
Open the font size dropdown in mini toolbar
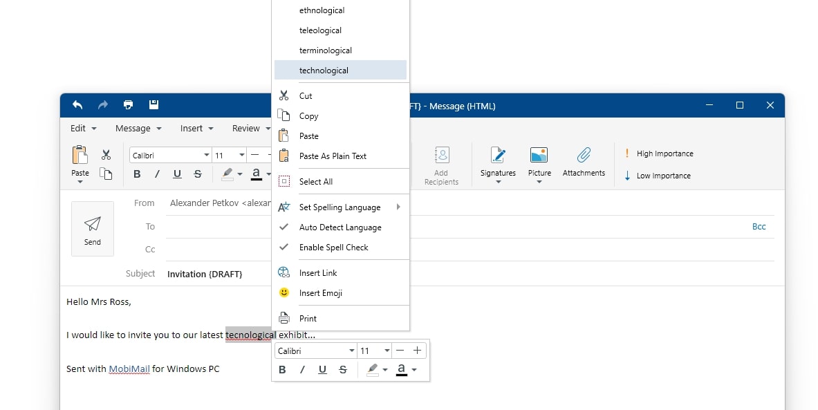click(x=387, y=351)
